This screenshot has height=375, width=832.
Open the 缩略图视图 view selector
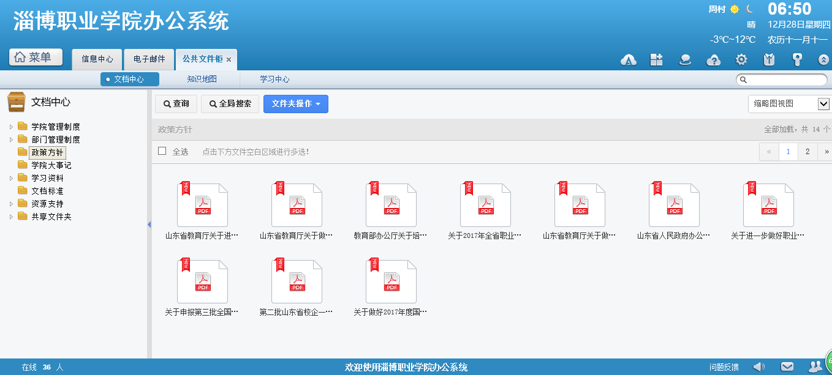[789, 104]
